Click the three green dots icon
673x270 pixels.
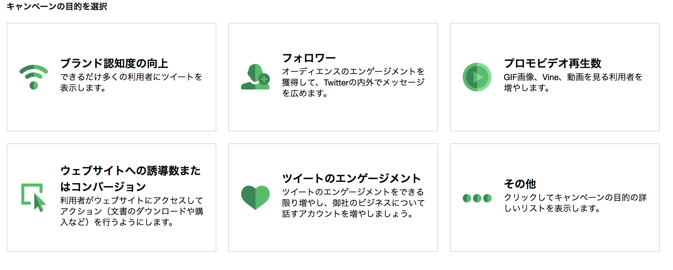(x=477, y=198)
